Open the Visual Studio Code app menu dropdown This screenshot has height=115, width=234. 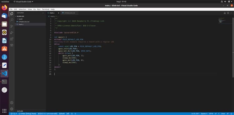pyautogui.click(x=23, y=2)
